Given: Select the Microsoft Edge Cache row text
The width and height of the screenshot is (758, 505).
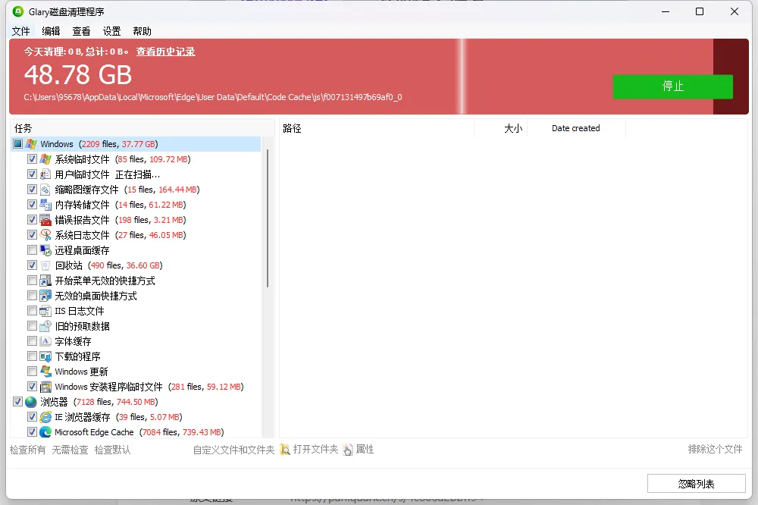Looking at the screenshot, I should point(139,432).
